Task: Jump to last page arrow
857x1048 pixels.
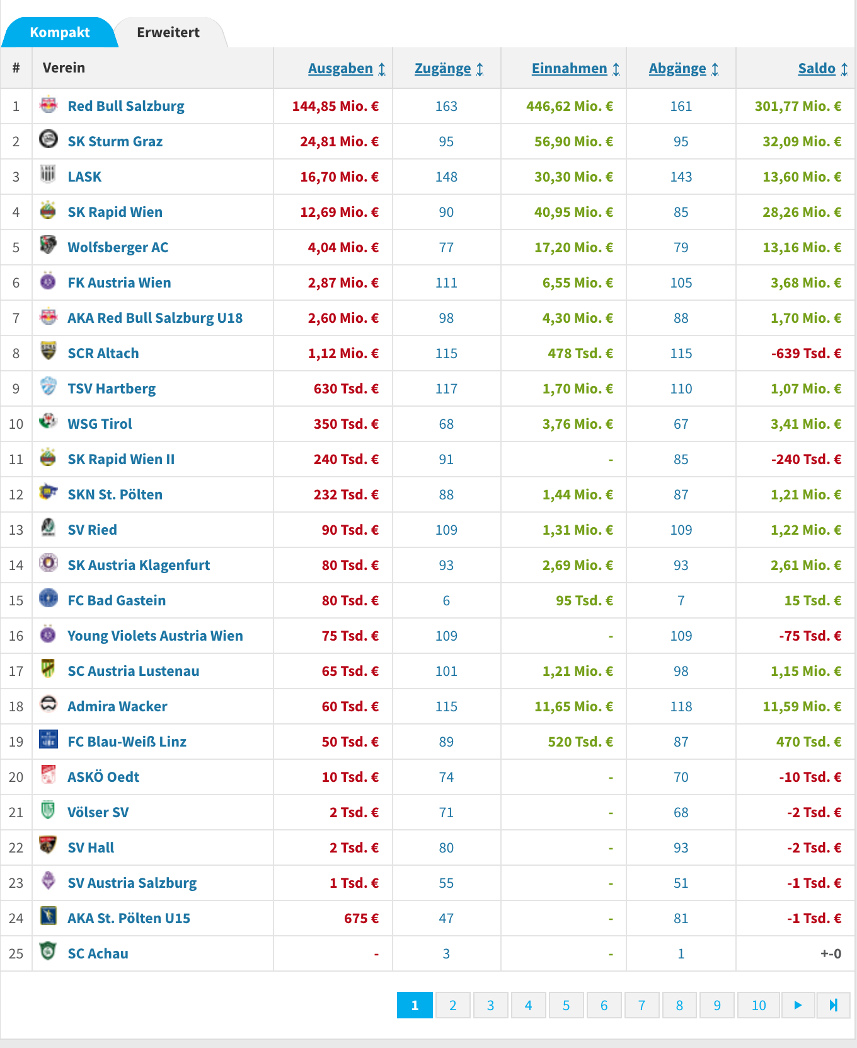Action: [x=833, y=1005]
